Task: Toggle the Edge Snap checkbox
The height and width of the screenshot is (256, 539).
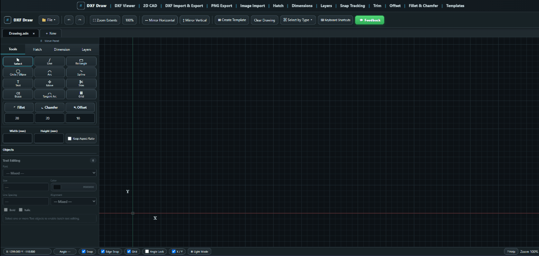Action: (102, 252)
